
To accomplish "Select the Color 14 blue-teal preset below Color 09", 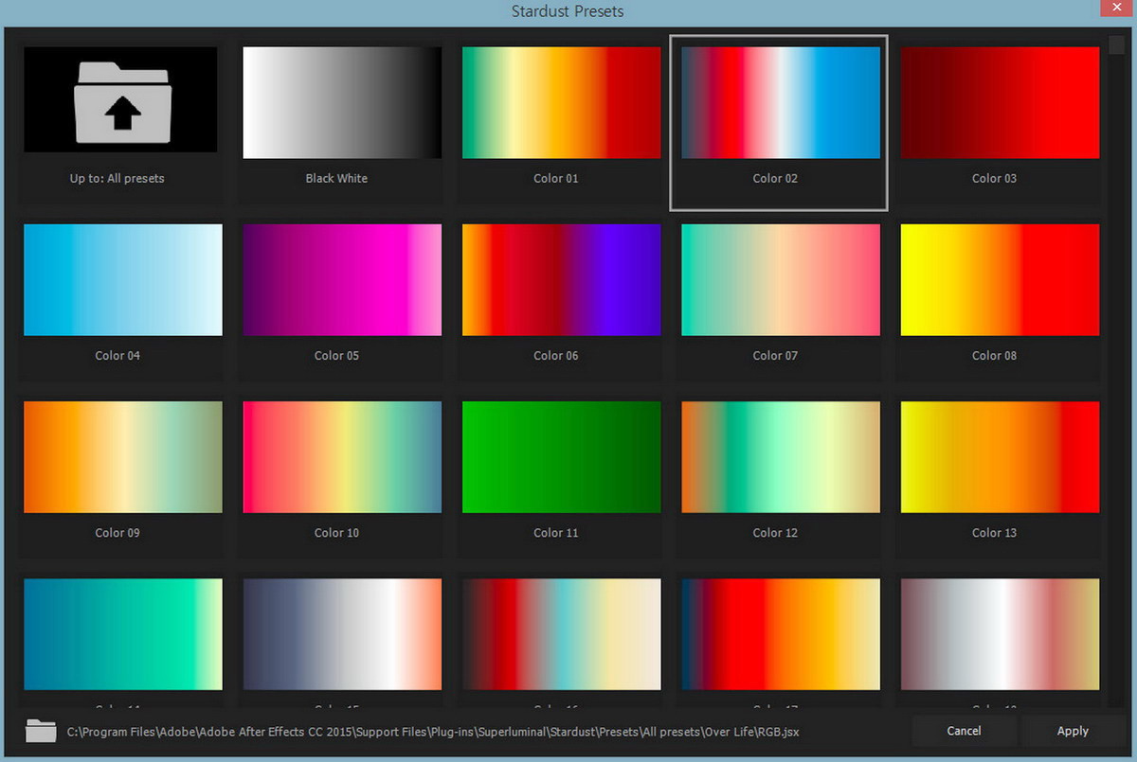I will pyautogui.click(x=123, y=634).
